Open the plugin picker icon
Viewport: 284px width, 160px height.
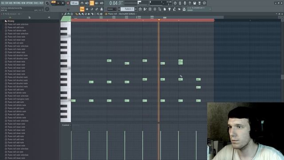(170, 9)
